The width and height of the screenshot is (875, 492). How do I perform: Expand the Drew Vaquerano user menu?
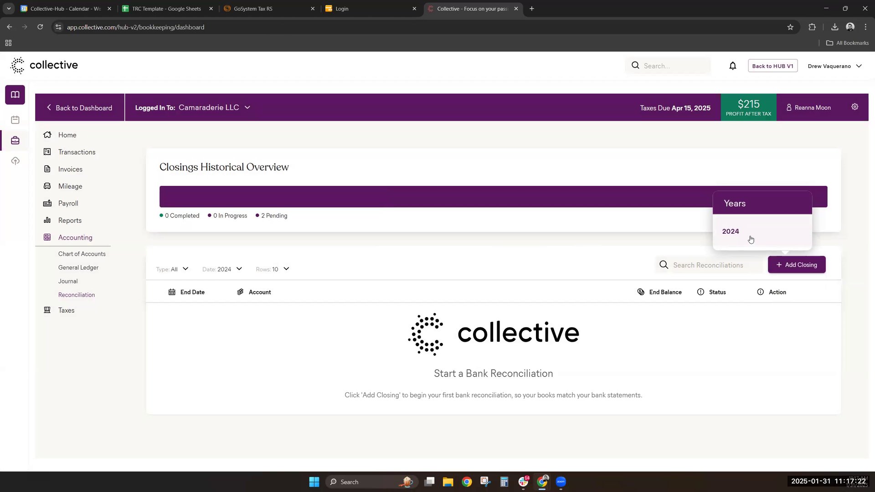(835, 66)
